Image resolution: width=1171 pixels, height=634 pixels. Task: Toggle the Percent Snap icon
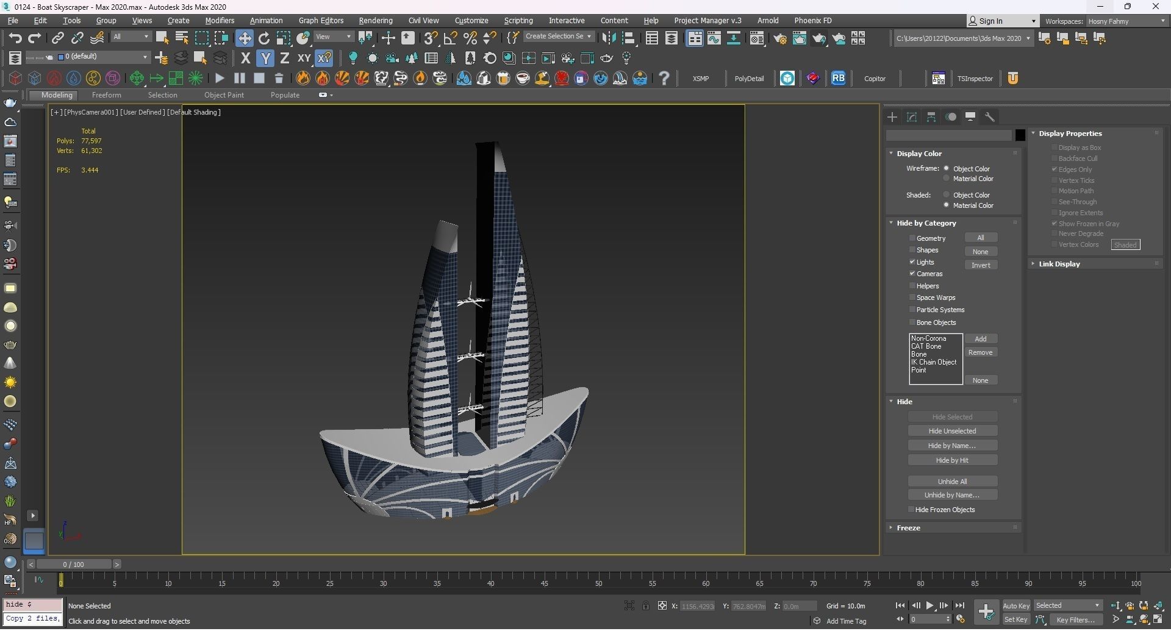(470, 38)
